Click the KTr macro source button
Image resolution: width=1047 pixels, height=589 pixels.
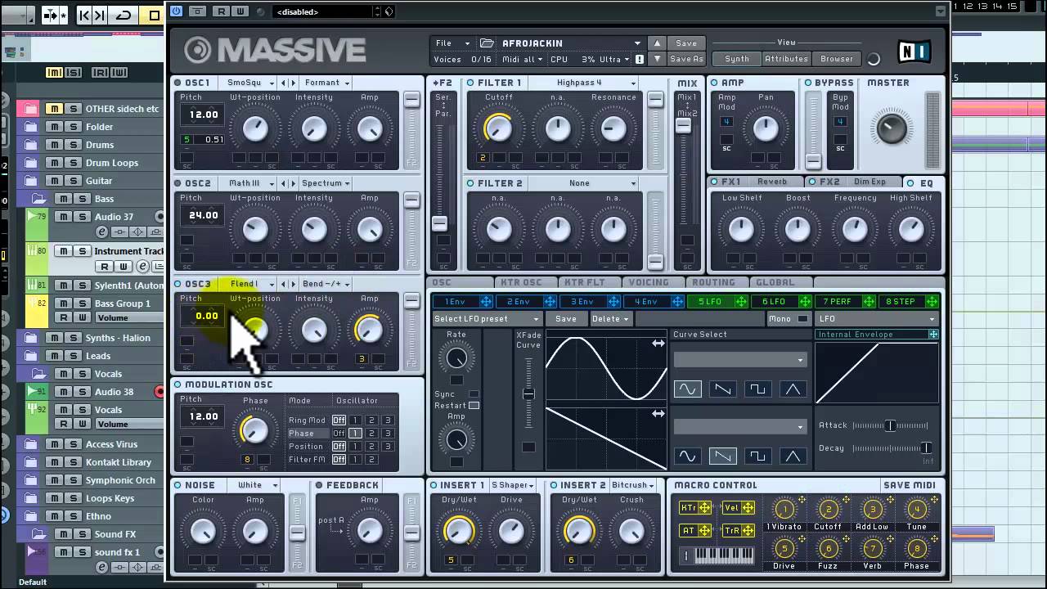(x=694, y=508)
